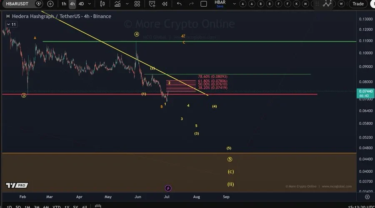Open the Trade panel button
Viewport: 375px width, 208px height.
(x=358, y=4)
